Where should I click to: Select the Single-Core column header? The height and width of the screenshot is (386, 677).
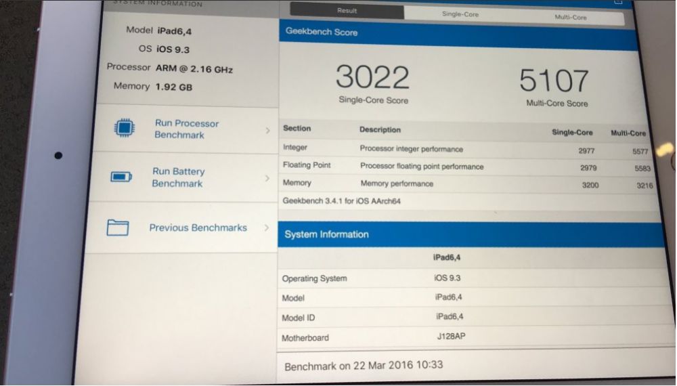click(x=572, y=133)
